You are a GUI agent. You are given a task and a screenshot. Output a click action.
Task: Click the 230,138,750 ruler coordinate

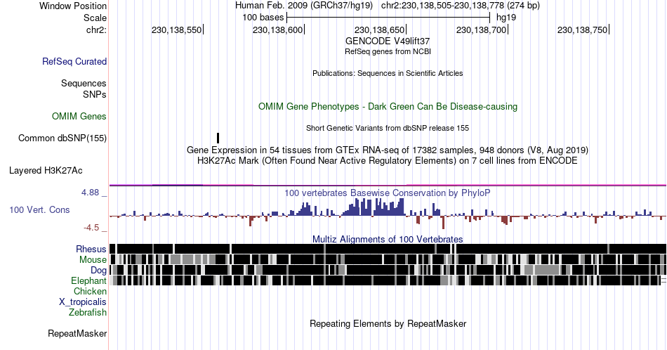point(582,30)
